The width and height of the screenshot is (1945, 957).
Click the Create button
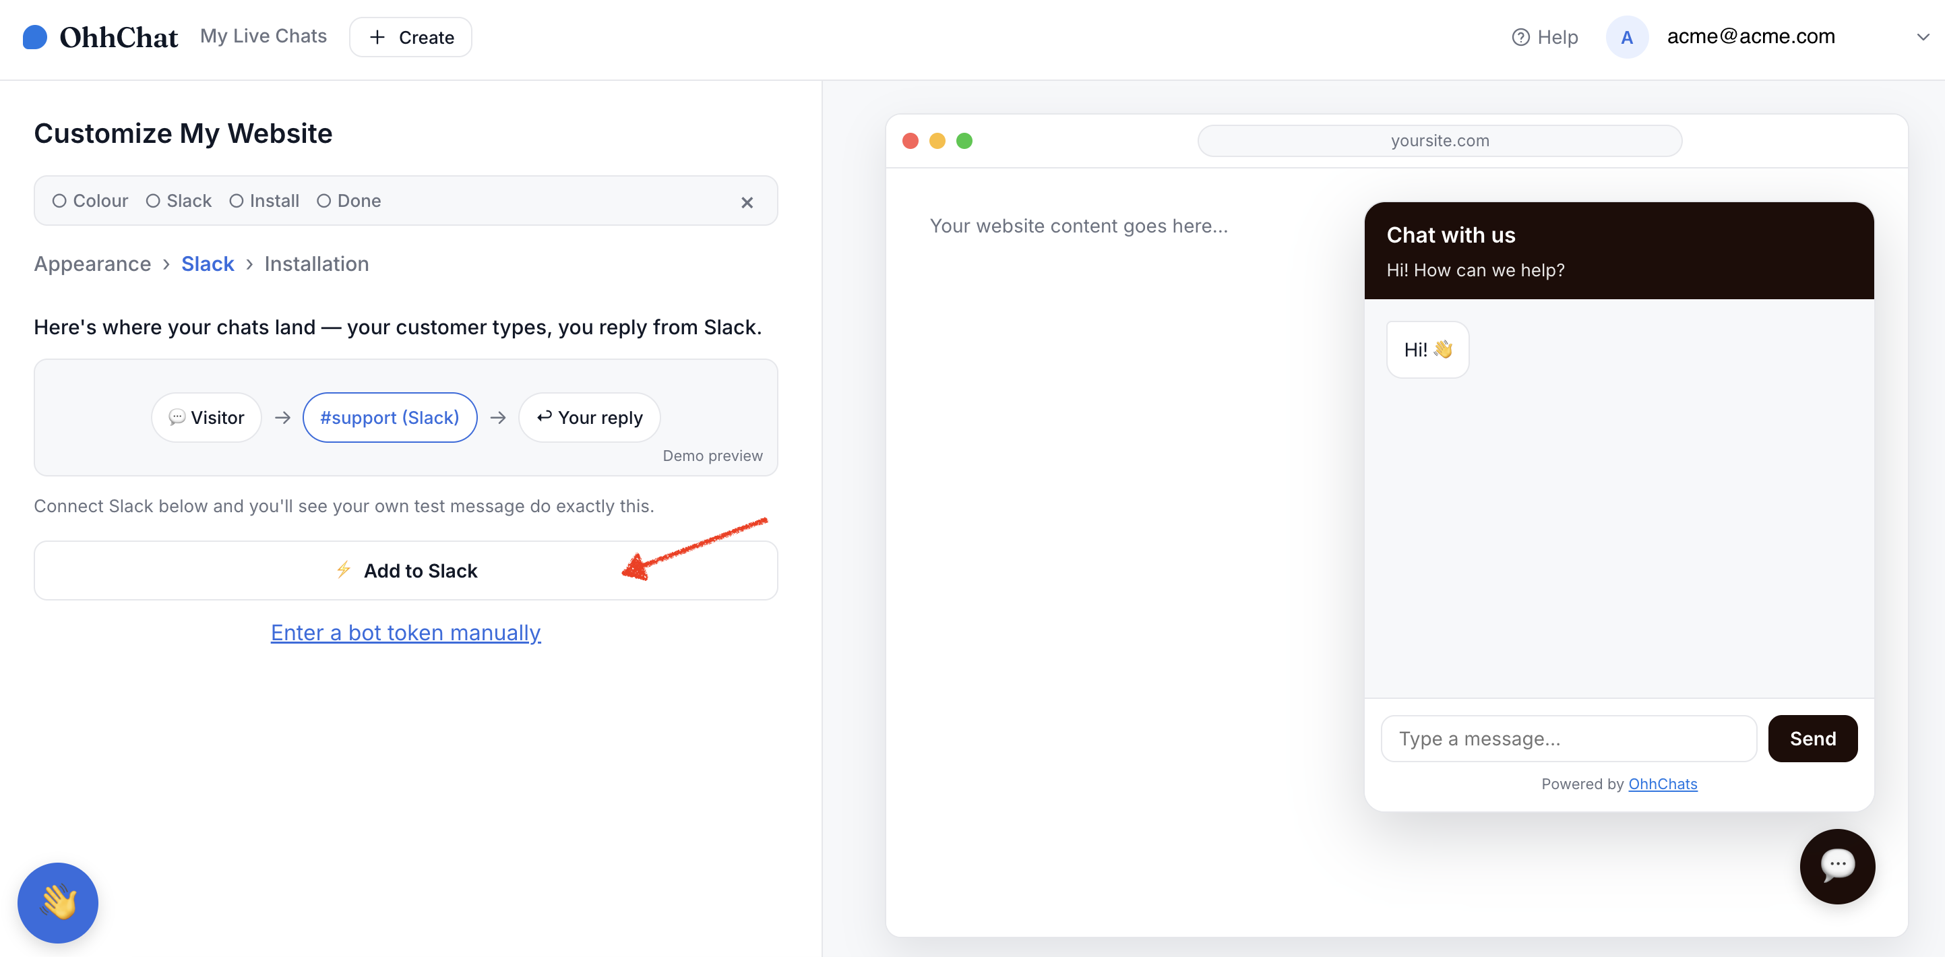click(410, 37)
